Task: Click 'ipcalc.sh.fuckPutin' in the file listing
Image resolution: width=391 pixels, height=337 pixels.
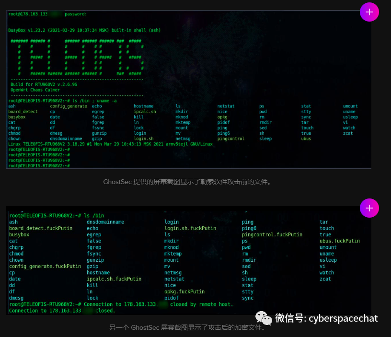Action: pos(114,279)
